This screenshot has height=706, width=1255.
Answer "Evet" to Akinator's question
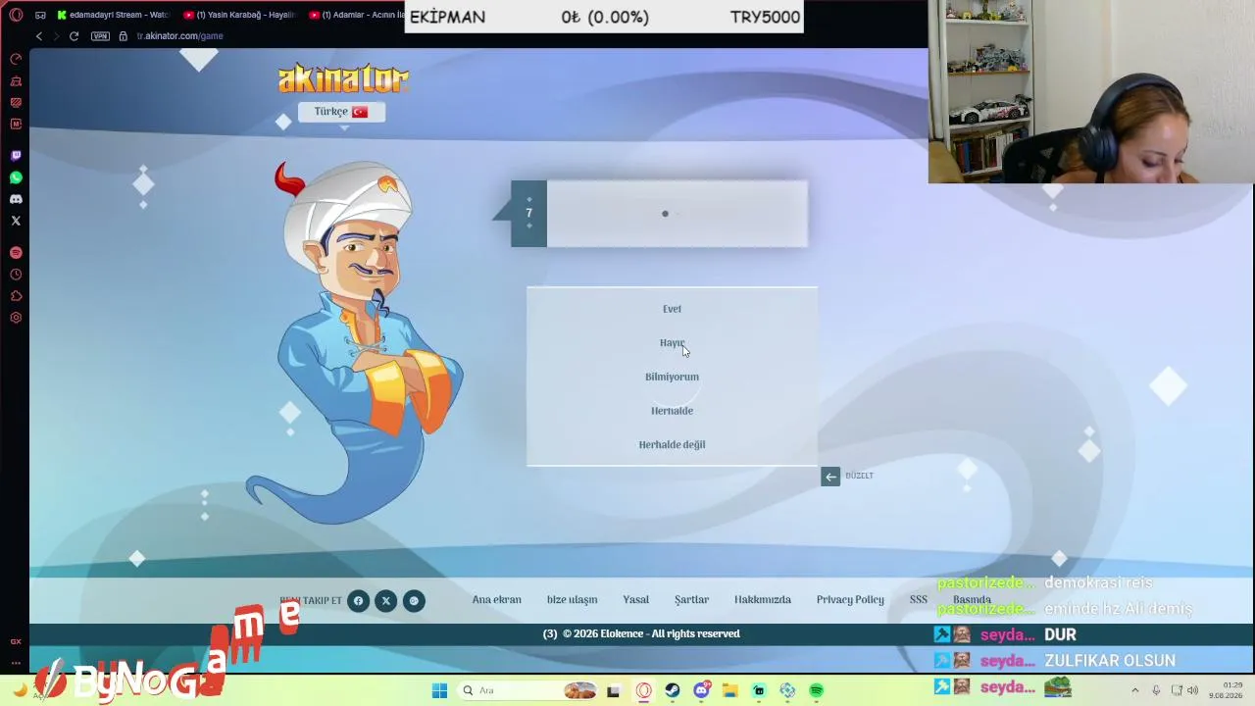(672, 309)
